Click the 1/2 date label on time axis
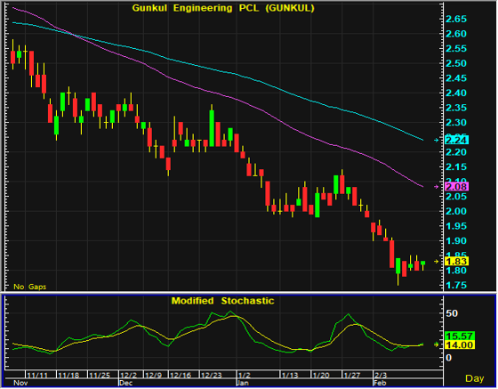The width and height of the screenshot is (498, 389). [x=244, y=376]
